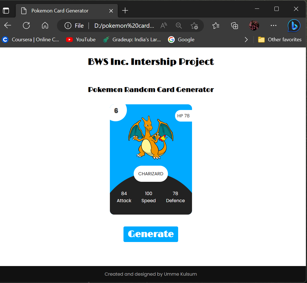
Task: Click the 84 Attack stat
Action: click(124, 197)
